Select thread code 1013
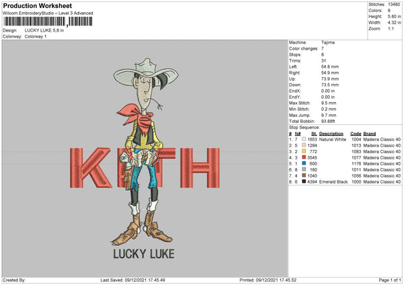Viewport: 404px width, 285px height. click(356, 146)
